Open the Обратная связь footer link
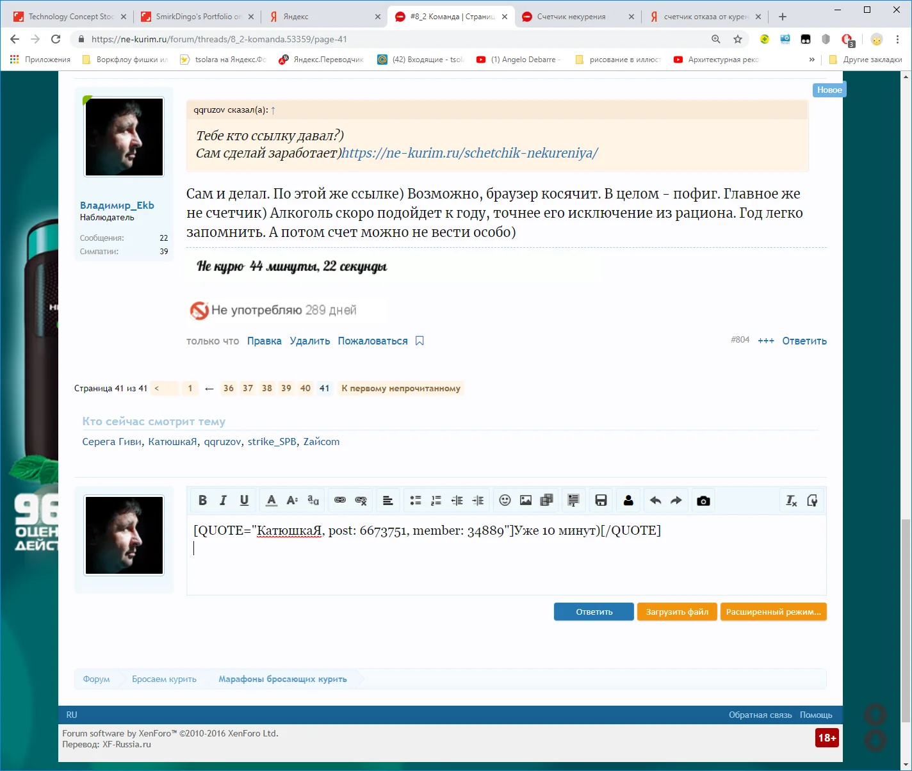912x771 pixels. pyautogui.click(x=760, y=715)
